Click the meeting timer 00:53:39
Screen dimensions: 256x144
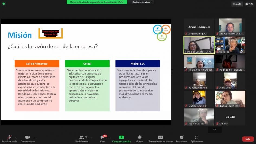click(x=237, y=4)
